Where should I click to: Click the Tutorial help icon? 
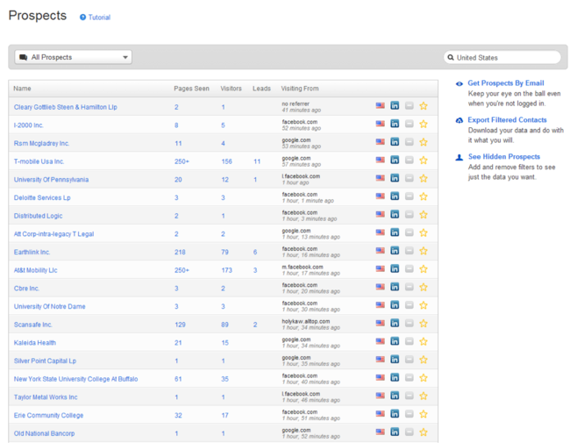(x=83, y=18)
